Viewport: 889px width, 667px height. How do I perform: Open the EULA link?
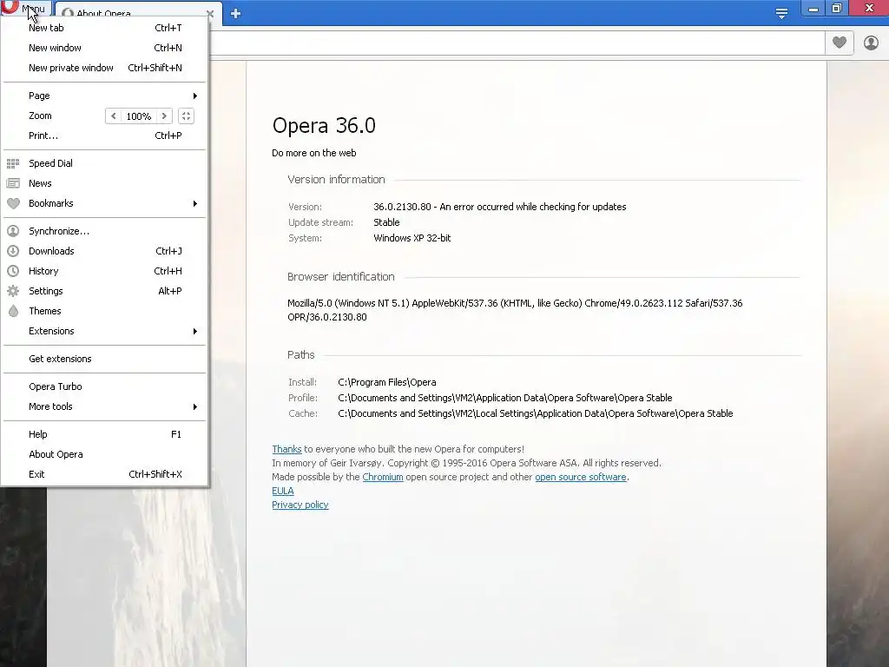pyautogui.click(x=282, y=492)
